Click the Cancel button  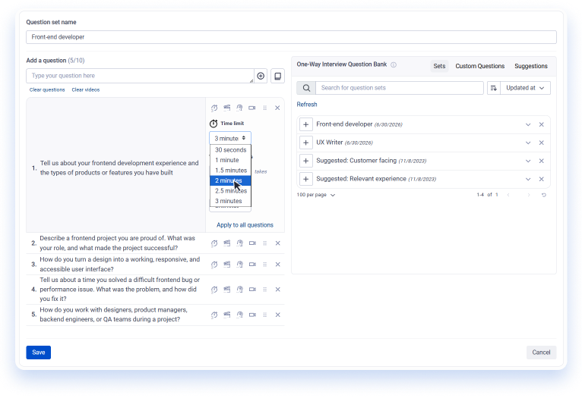541,352
